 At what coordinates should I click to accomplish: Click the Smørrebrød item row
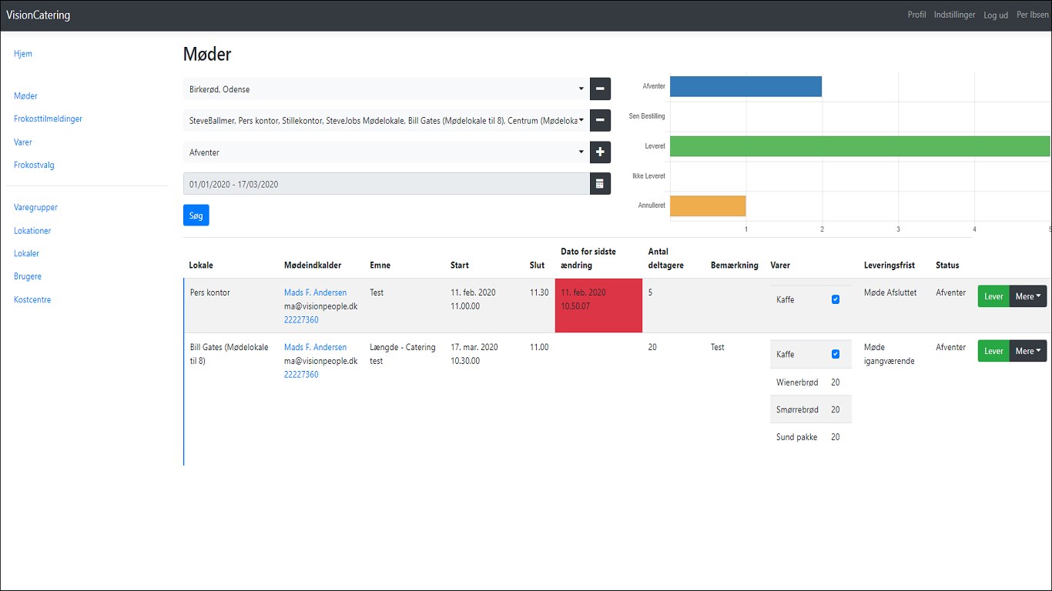(x=811, y=409)
